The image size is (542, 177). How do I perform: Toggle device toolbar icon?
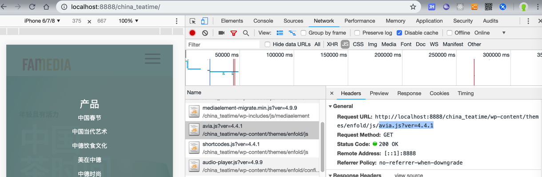tap(204, 21)
